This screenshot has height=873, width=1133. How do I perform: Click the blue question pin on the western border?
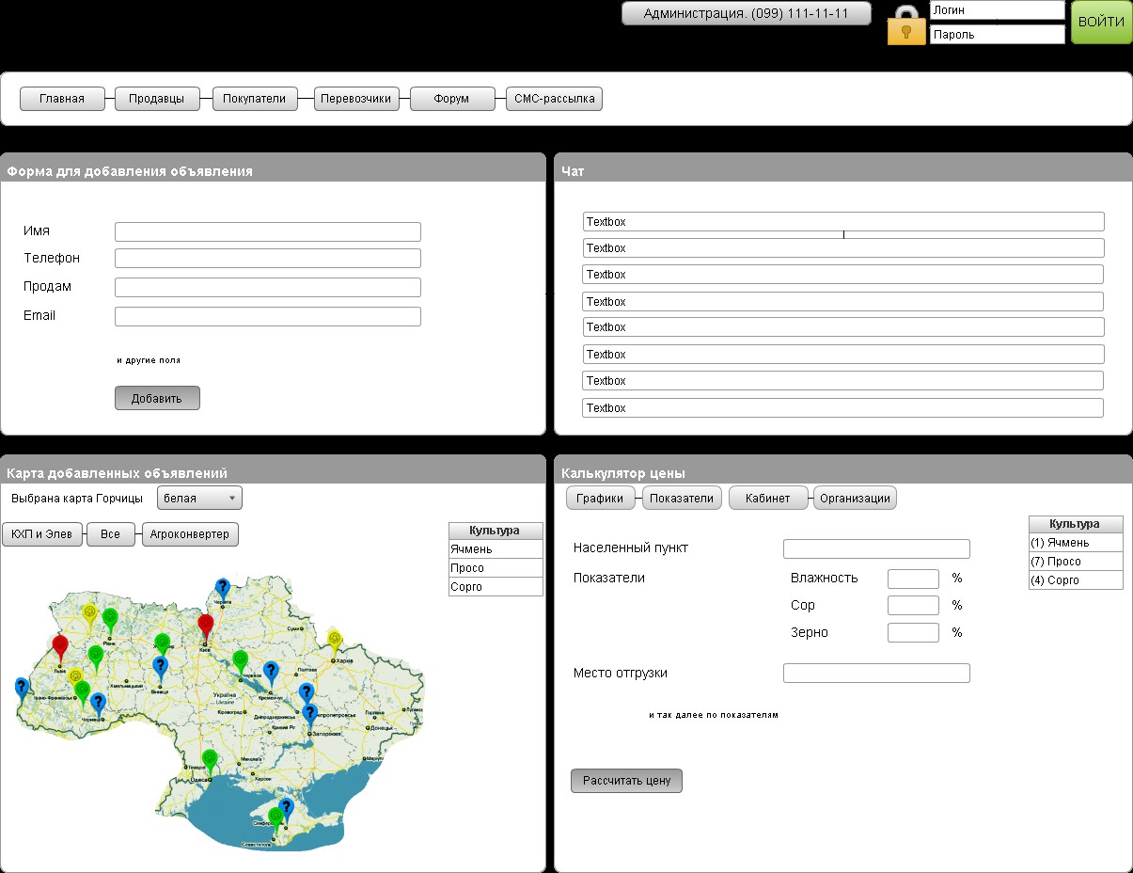(x=22, y=690)
